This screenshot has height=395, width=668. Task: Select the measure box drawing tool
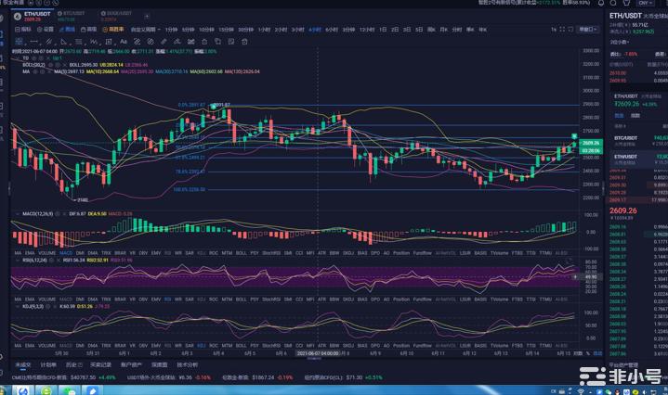tap(109, 42)
